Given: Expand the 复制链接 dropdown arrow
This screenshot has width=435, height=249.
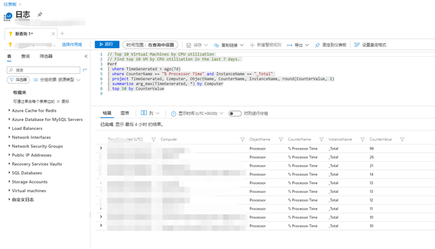Looking at the screenshot, I should tap(242, 45).
